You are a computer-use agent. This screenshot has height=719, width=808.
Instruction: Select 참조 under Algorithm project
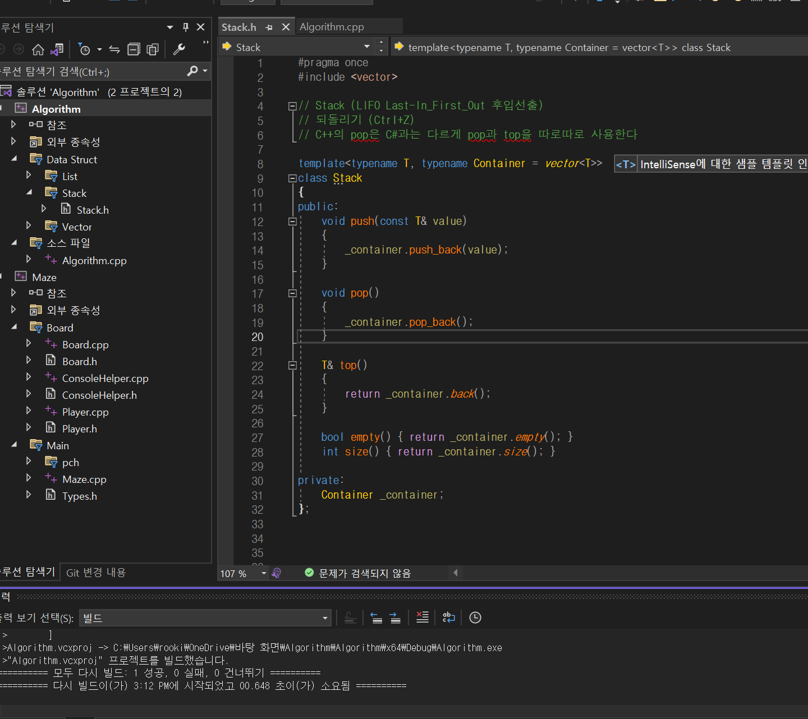56,125
